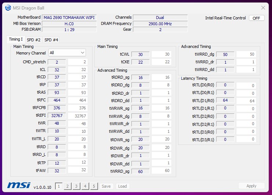The image size is (272, 195).
Task: Select profile slot 2 button
Action: 68,186
